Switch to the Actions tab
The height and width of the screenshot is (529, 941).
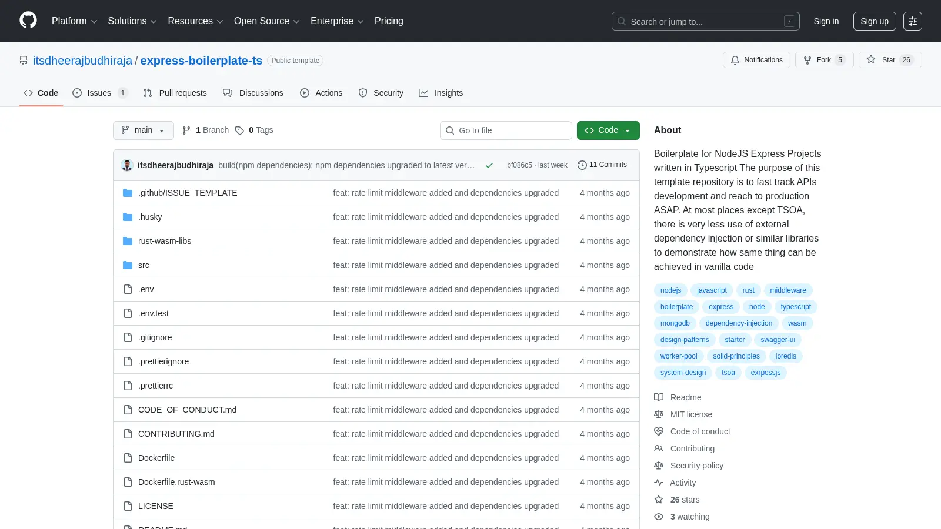coord(321,93)
